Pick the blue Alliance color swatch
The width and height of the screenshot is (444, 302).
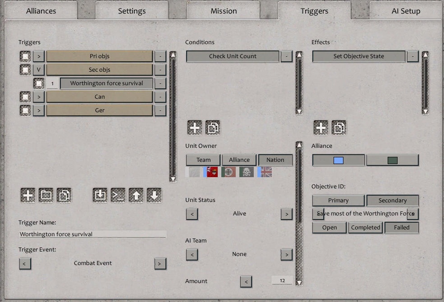coord(338,160)
